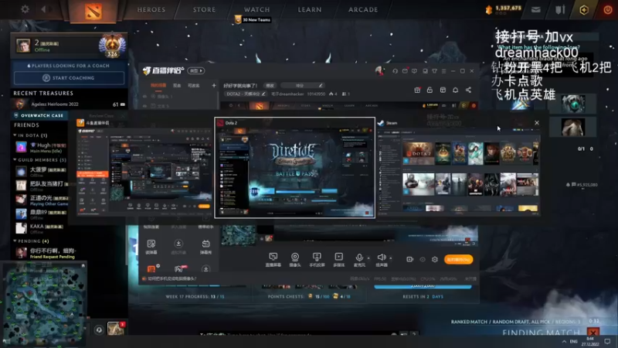Go to Dota 2 home logo
The height and width of the screenshot is (348, 618).
pos(93,11)
